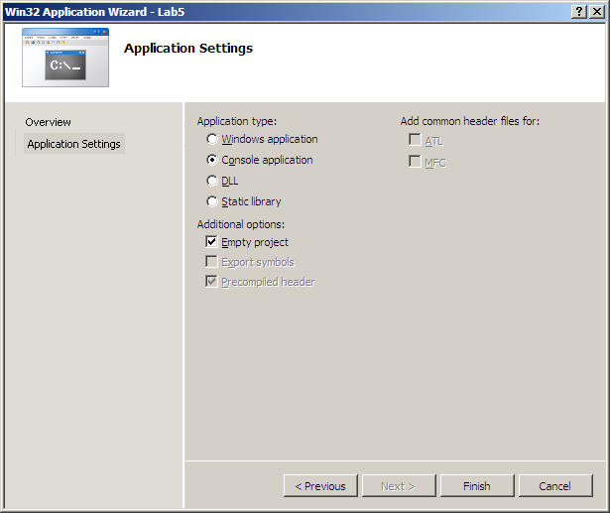The height and width of the screenshot is (513, 610).
Task: Choose the DLL application type
Action: (x=212, y=181)
